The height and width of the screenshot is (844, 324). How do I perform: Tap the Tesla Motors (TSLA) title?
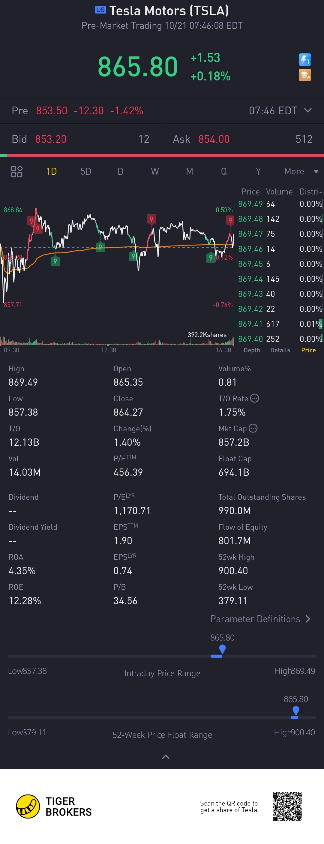tap(169, 11)
